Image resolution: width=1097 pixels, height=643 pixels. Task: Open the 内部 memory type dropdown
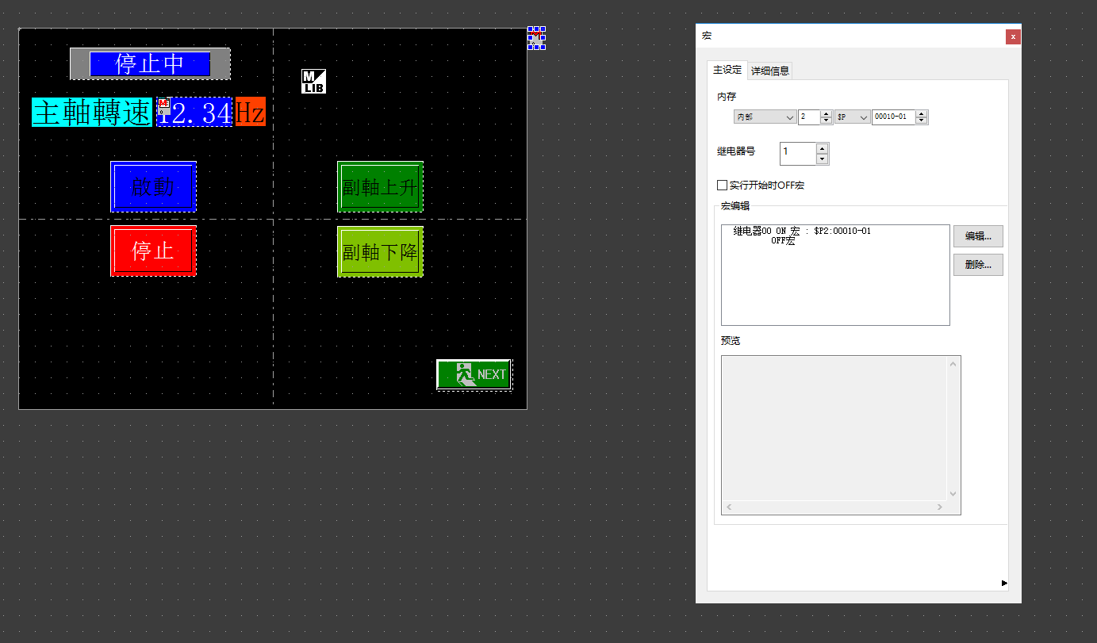tap(765, 117)
